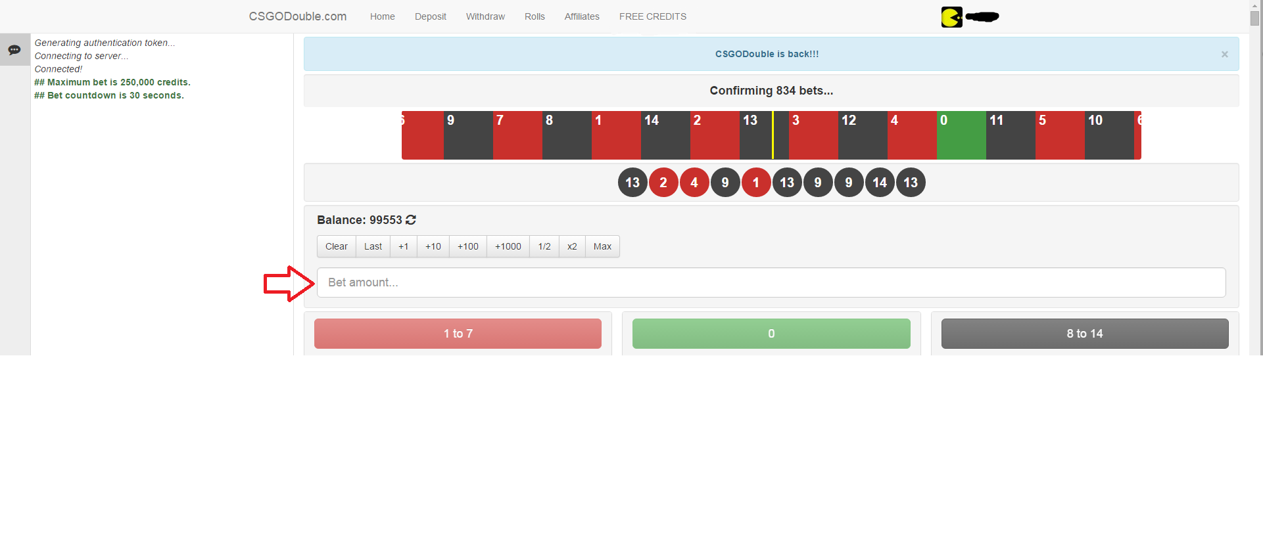Click the wheel tile numbered 5
The height and width of the screenshot is (536, 1263).
click(x=1060, y=135)
